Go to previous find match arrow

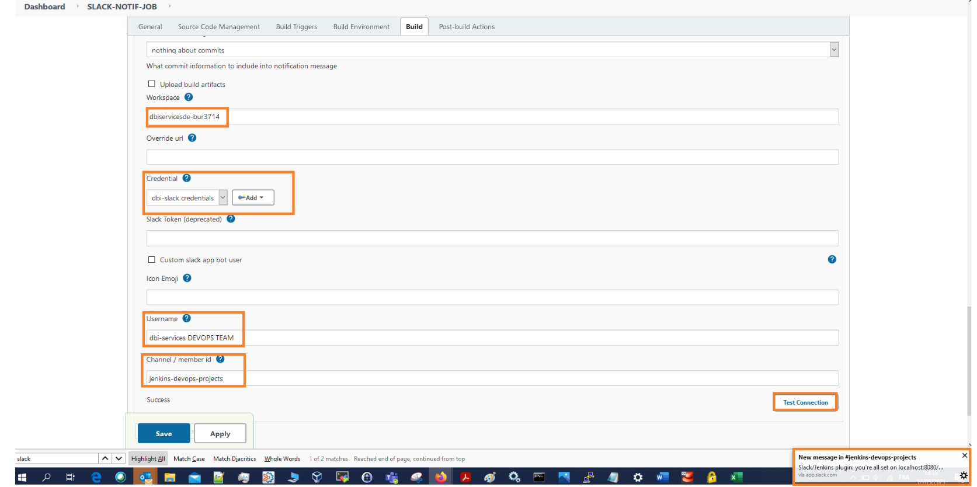(x=105, y=459)
